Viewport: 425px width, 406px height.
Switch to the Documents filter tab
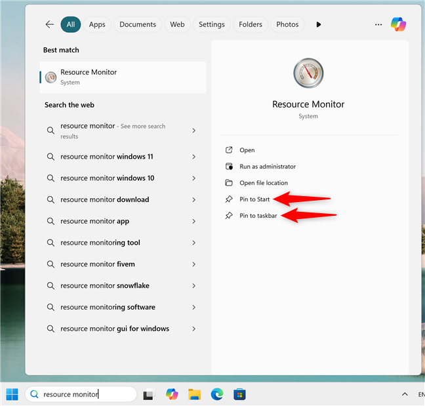coord(138,24)
